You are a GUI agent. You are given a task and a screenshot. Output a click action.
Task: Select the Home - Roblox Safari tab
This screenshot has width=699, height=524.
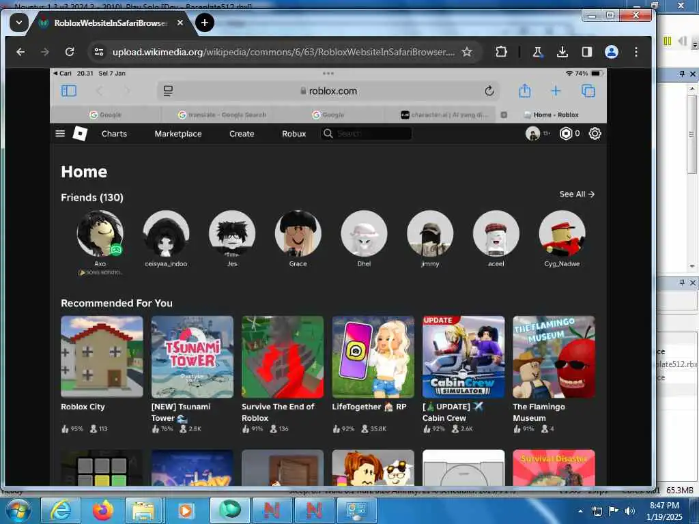[552, 115]
